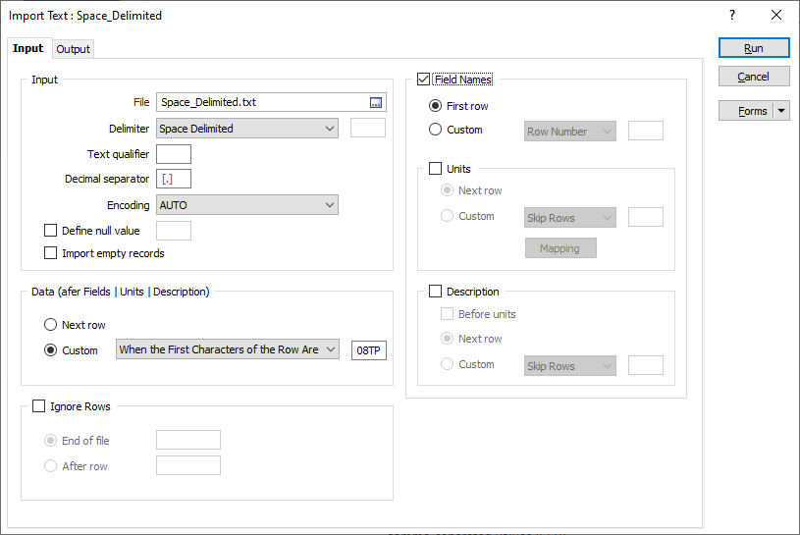Select First row for field names
The image size is (800, 535).
coord(435,106)
